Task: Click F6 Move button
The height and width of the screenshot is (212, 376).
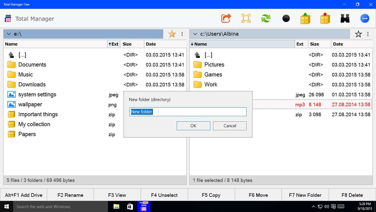Action: point(258,195)
